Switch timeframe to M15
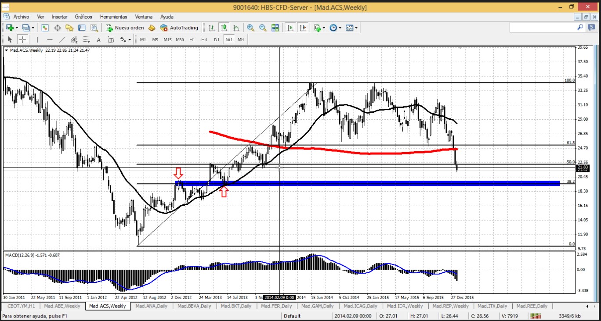Viewport: 601px width, 321px height. [167, 39]
